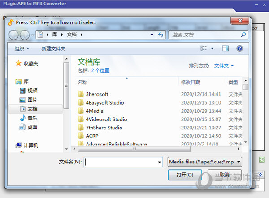Open the 图片 pictures library

[29, 100]
